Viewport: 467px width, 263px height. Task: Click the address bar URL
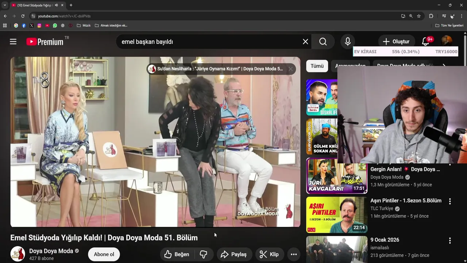coord(64,16)
